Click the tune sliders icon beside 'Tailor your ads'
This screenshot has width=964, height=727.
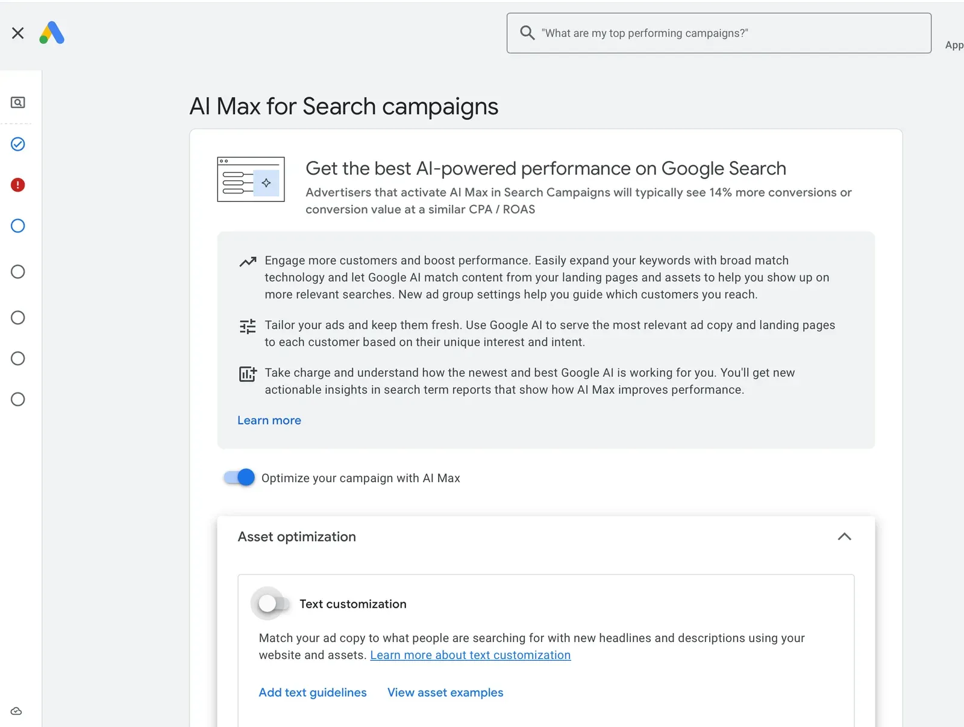click(x=248, y=327)
